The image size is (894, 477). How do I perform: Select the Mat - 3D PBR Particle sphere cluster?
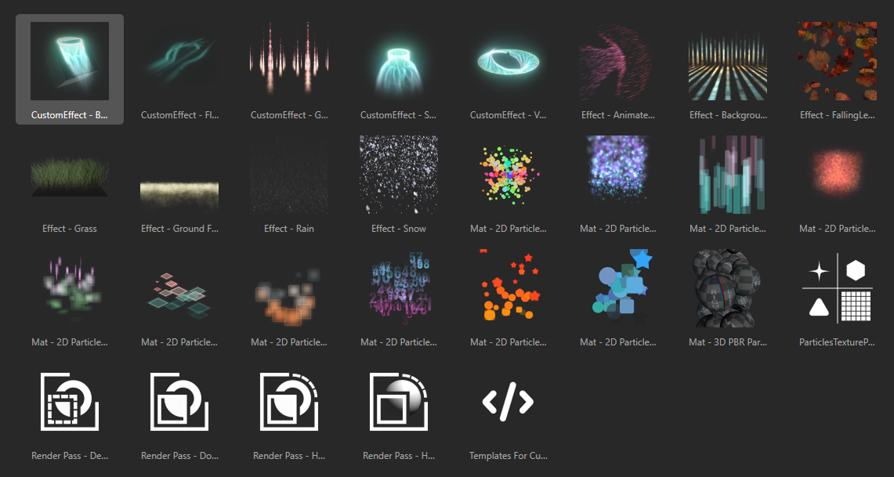[x=727, y=288]
